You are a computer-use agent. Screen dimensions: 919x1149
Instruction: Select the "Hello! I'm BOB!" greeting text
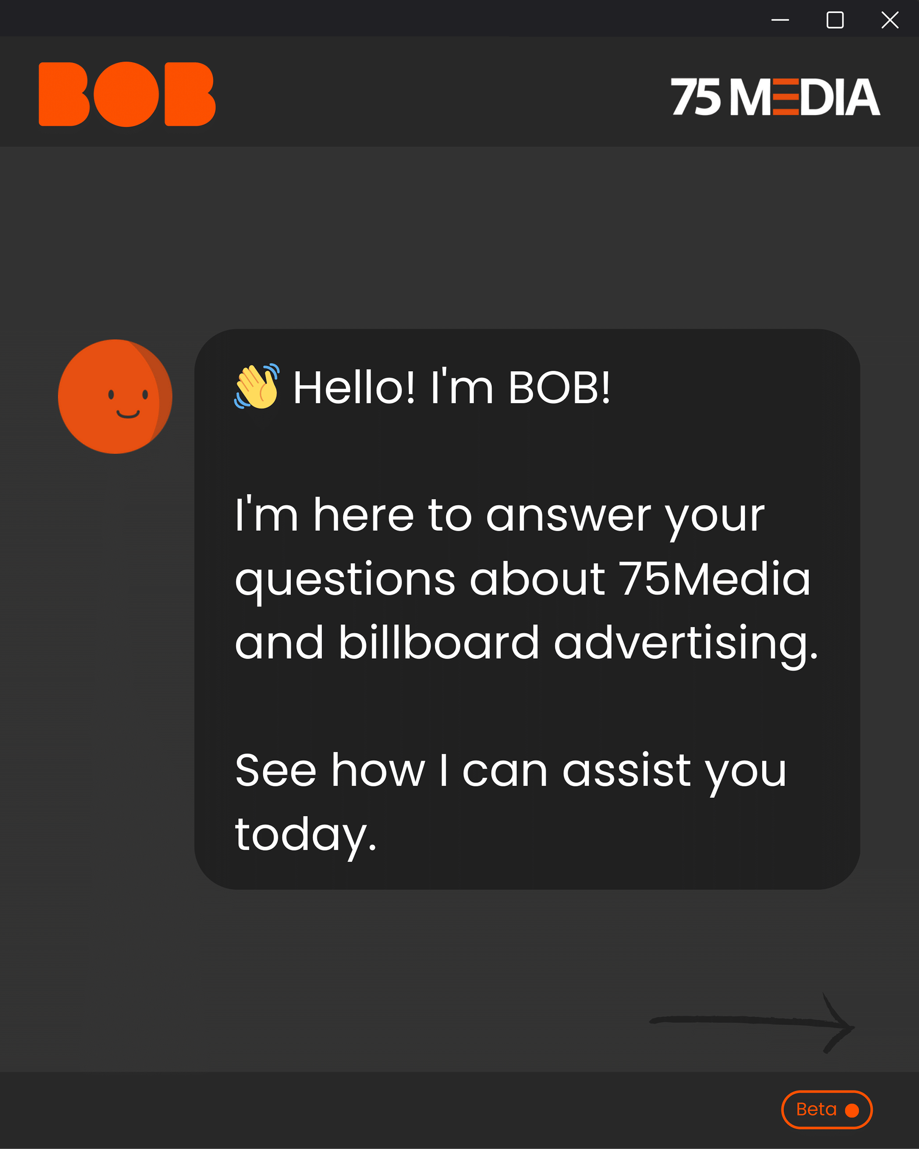pos(451,387)
